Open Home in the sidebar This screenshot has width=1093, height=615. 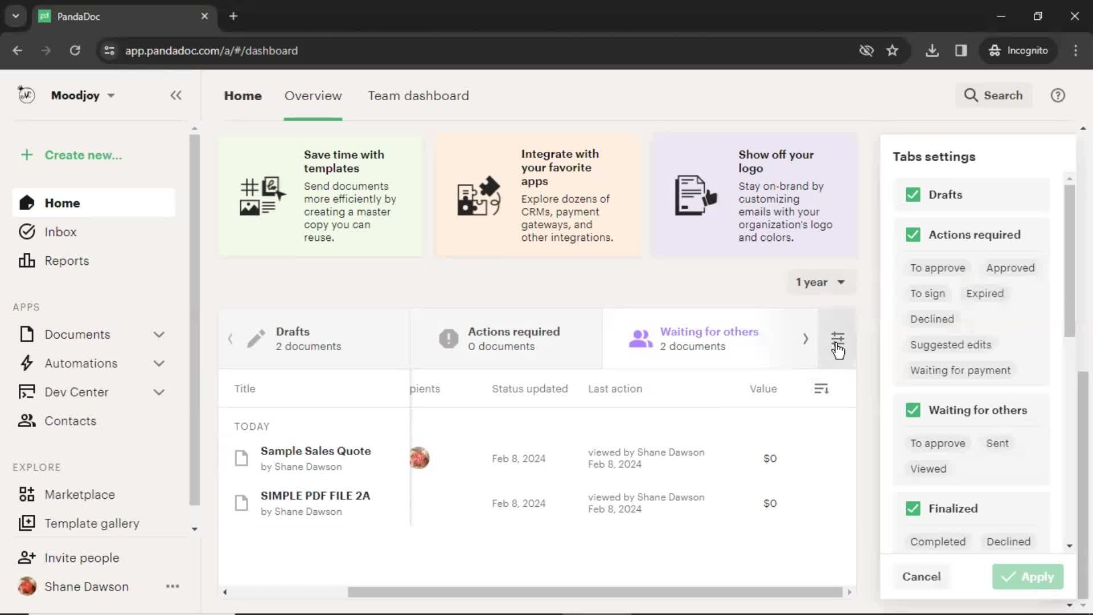(94, 203)
